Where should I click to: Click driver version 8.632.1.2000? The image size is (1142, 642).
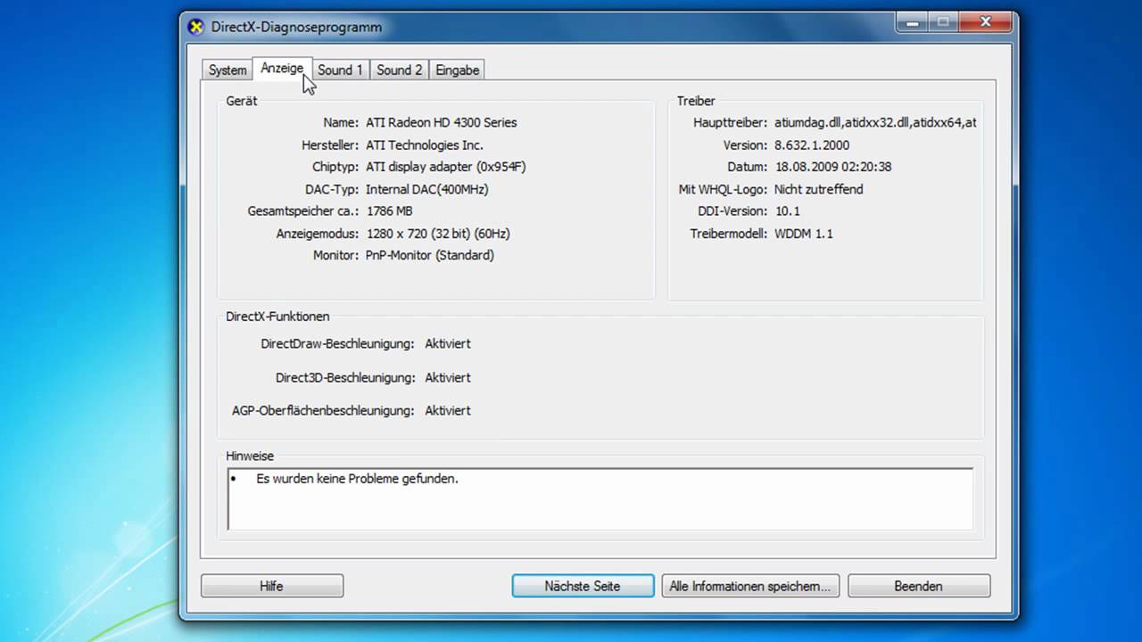click(812, 144)
